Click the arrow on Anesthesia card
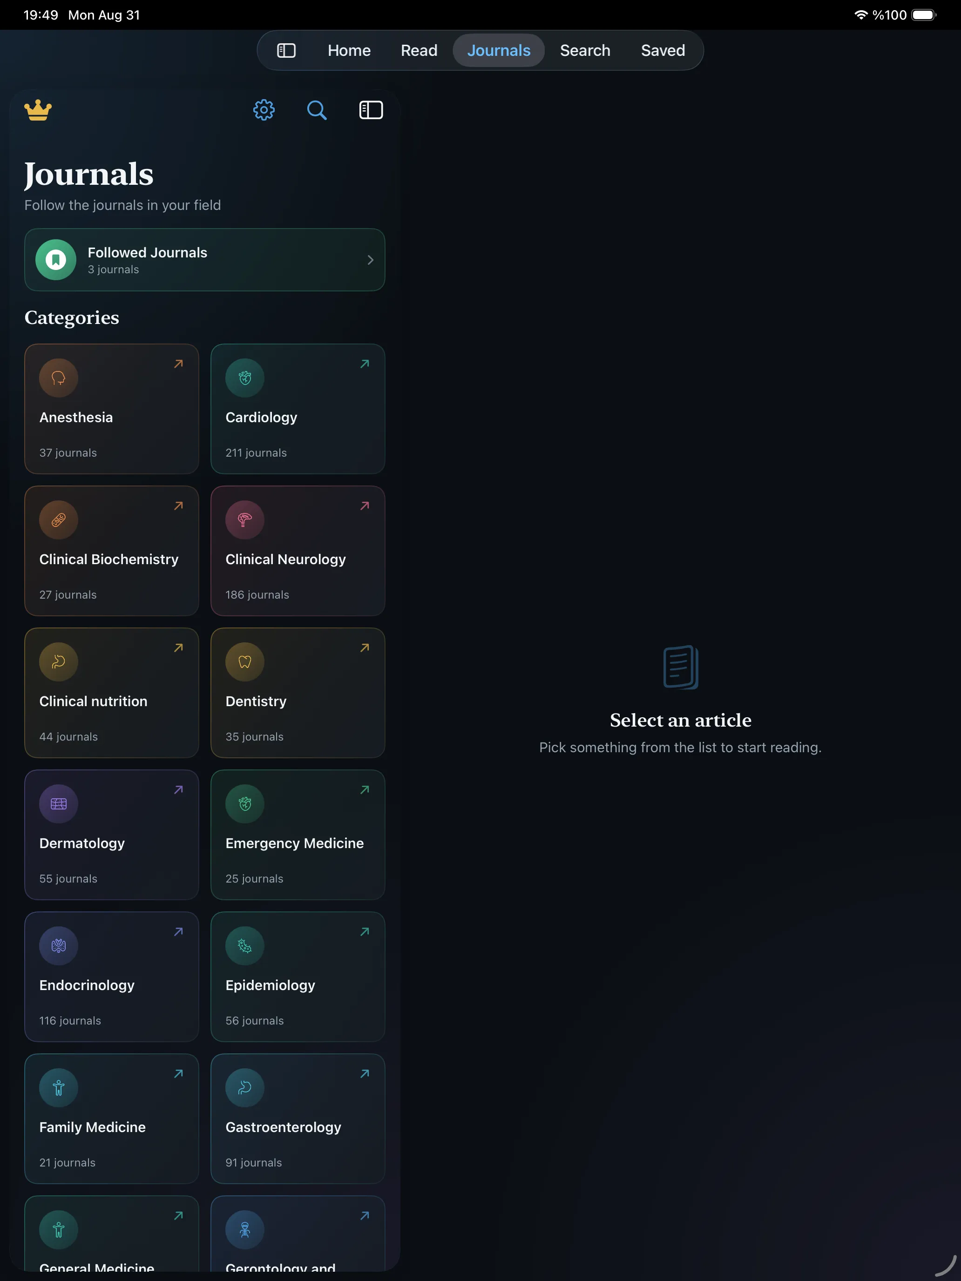 pos(178,364)
